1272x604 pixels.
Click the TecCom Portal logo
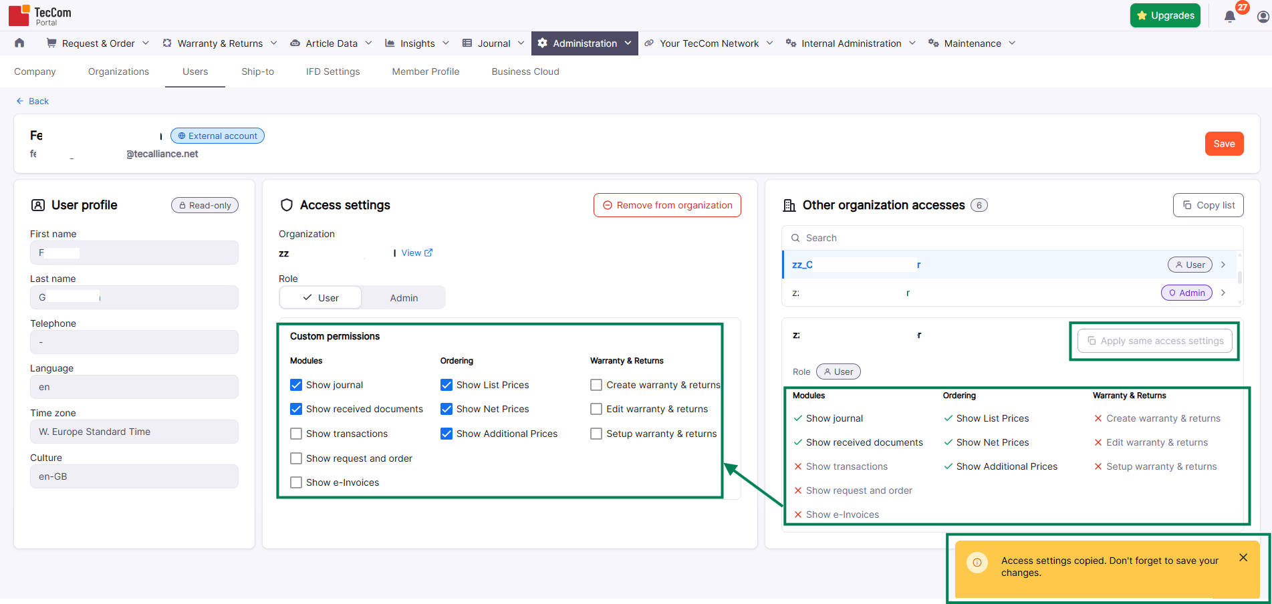40,15
